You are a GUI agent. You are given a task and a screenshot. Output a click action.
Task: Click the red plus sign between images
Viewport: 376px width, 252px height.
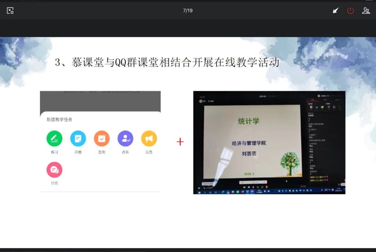[x=180, y=142]
